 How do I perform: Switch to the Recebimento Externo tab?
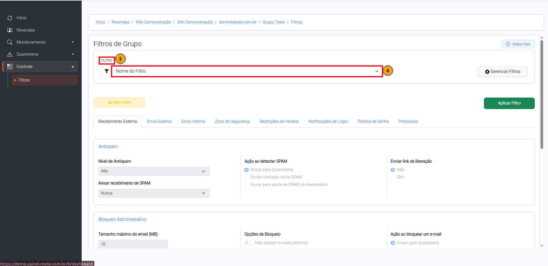click(118, 121)
